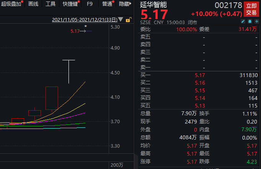Click the pencil edit note icon
This screenshot has height=169, width=261.
243,21
